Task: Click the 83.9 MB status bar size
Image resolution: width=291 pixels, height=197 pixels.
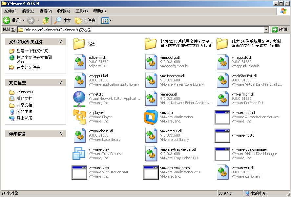Action: (225, 193)
